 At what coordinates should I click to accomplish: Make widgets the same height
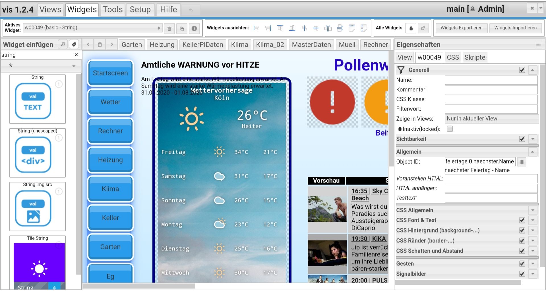[364, 28]
